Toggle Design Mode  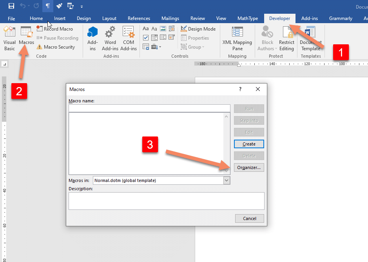198,29
